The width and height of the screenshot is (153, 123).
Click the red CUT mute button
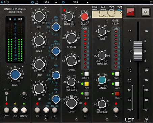tap(130, 12)
